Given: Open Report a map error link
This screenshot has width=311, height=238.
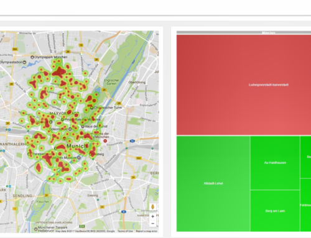Looking at the screenshot, I should click(x=147, y=231).
